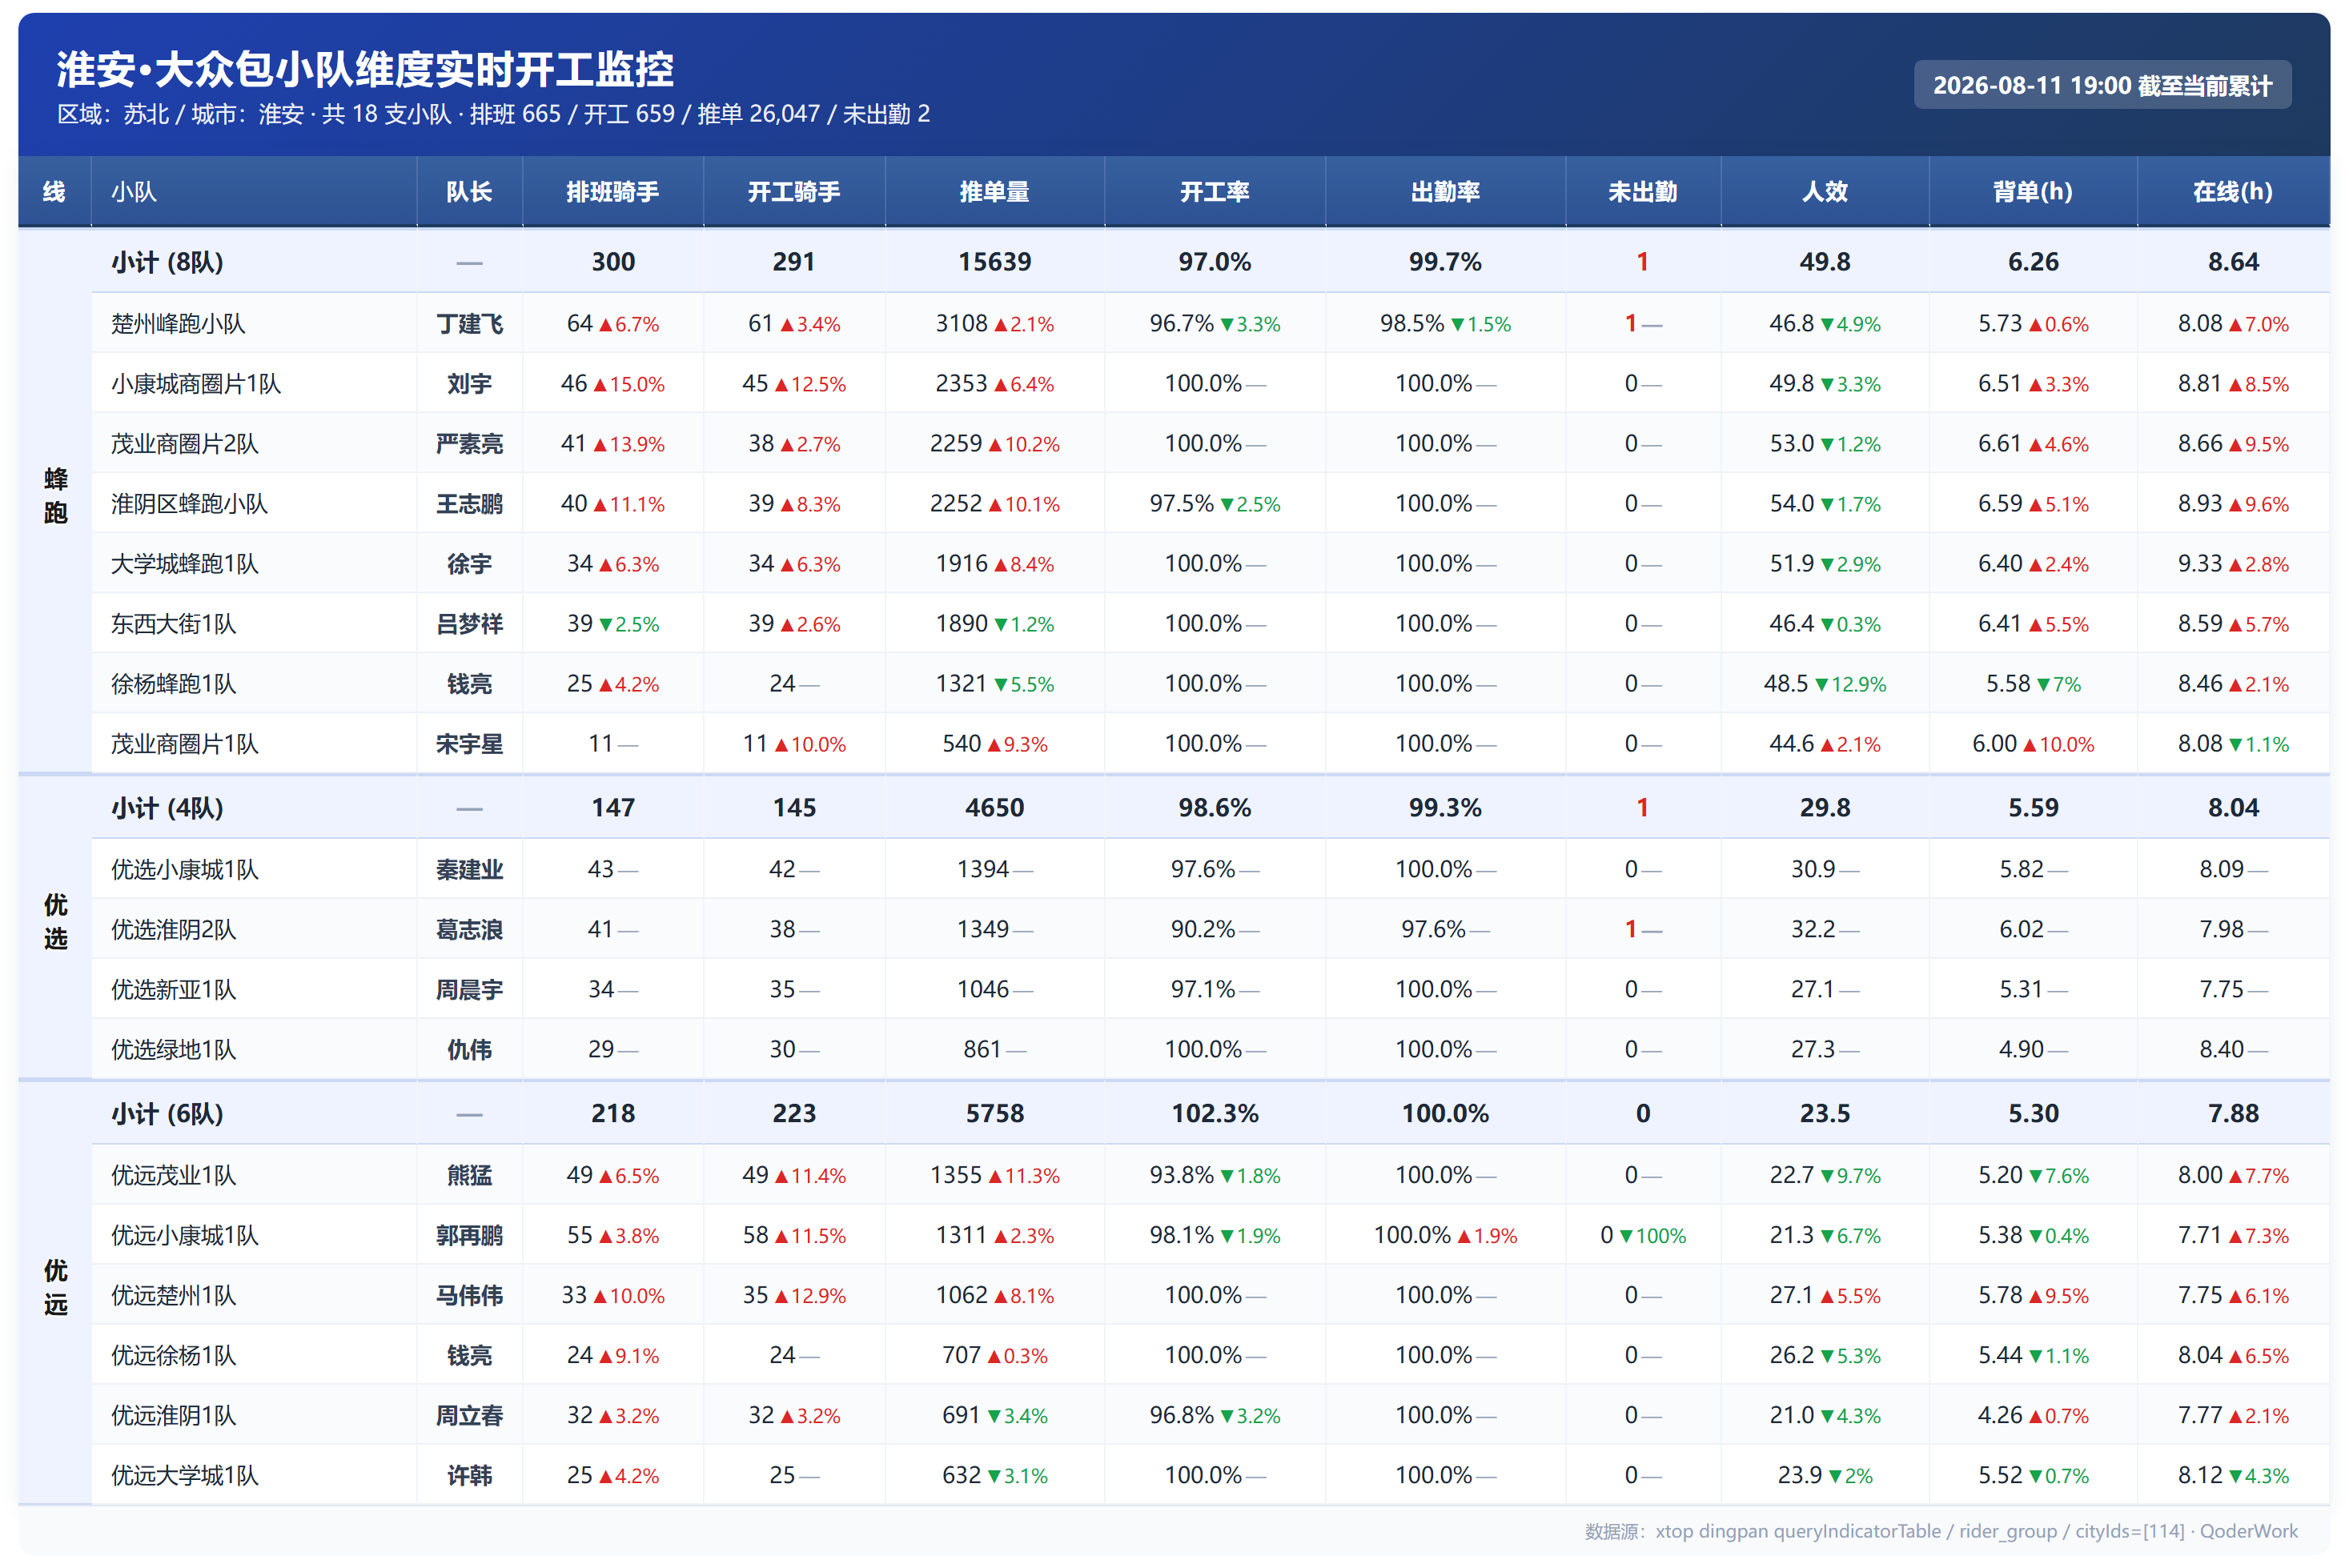Click the 优选 line group label
This screenshot has width=2349, height=1568.
point(55,921)
